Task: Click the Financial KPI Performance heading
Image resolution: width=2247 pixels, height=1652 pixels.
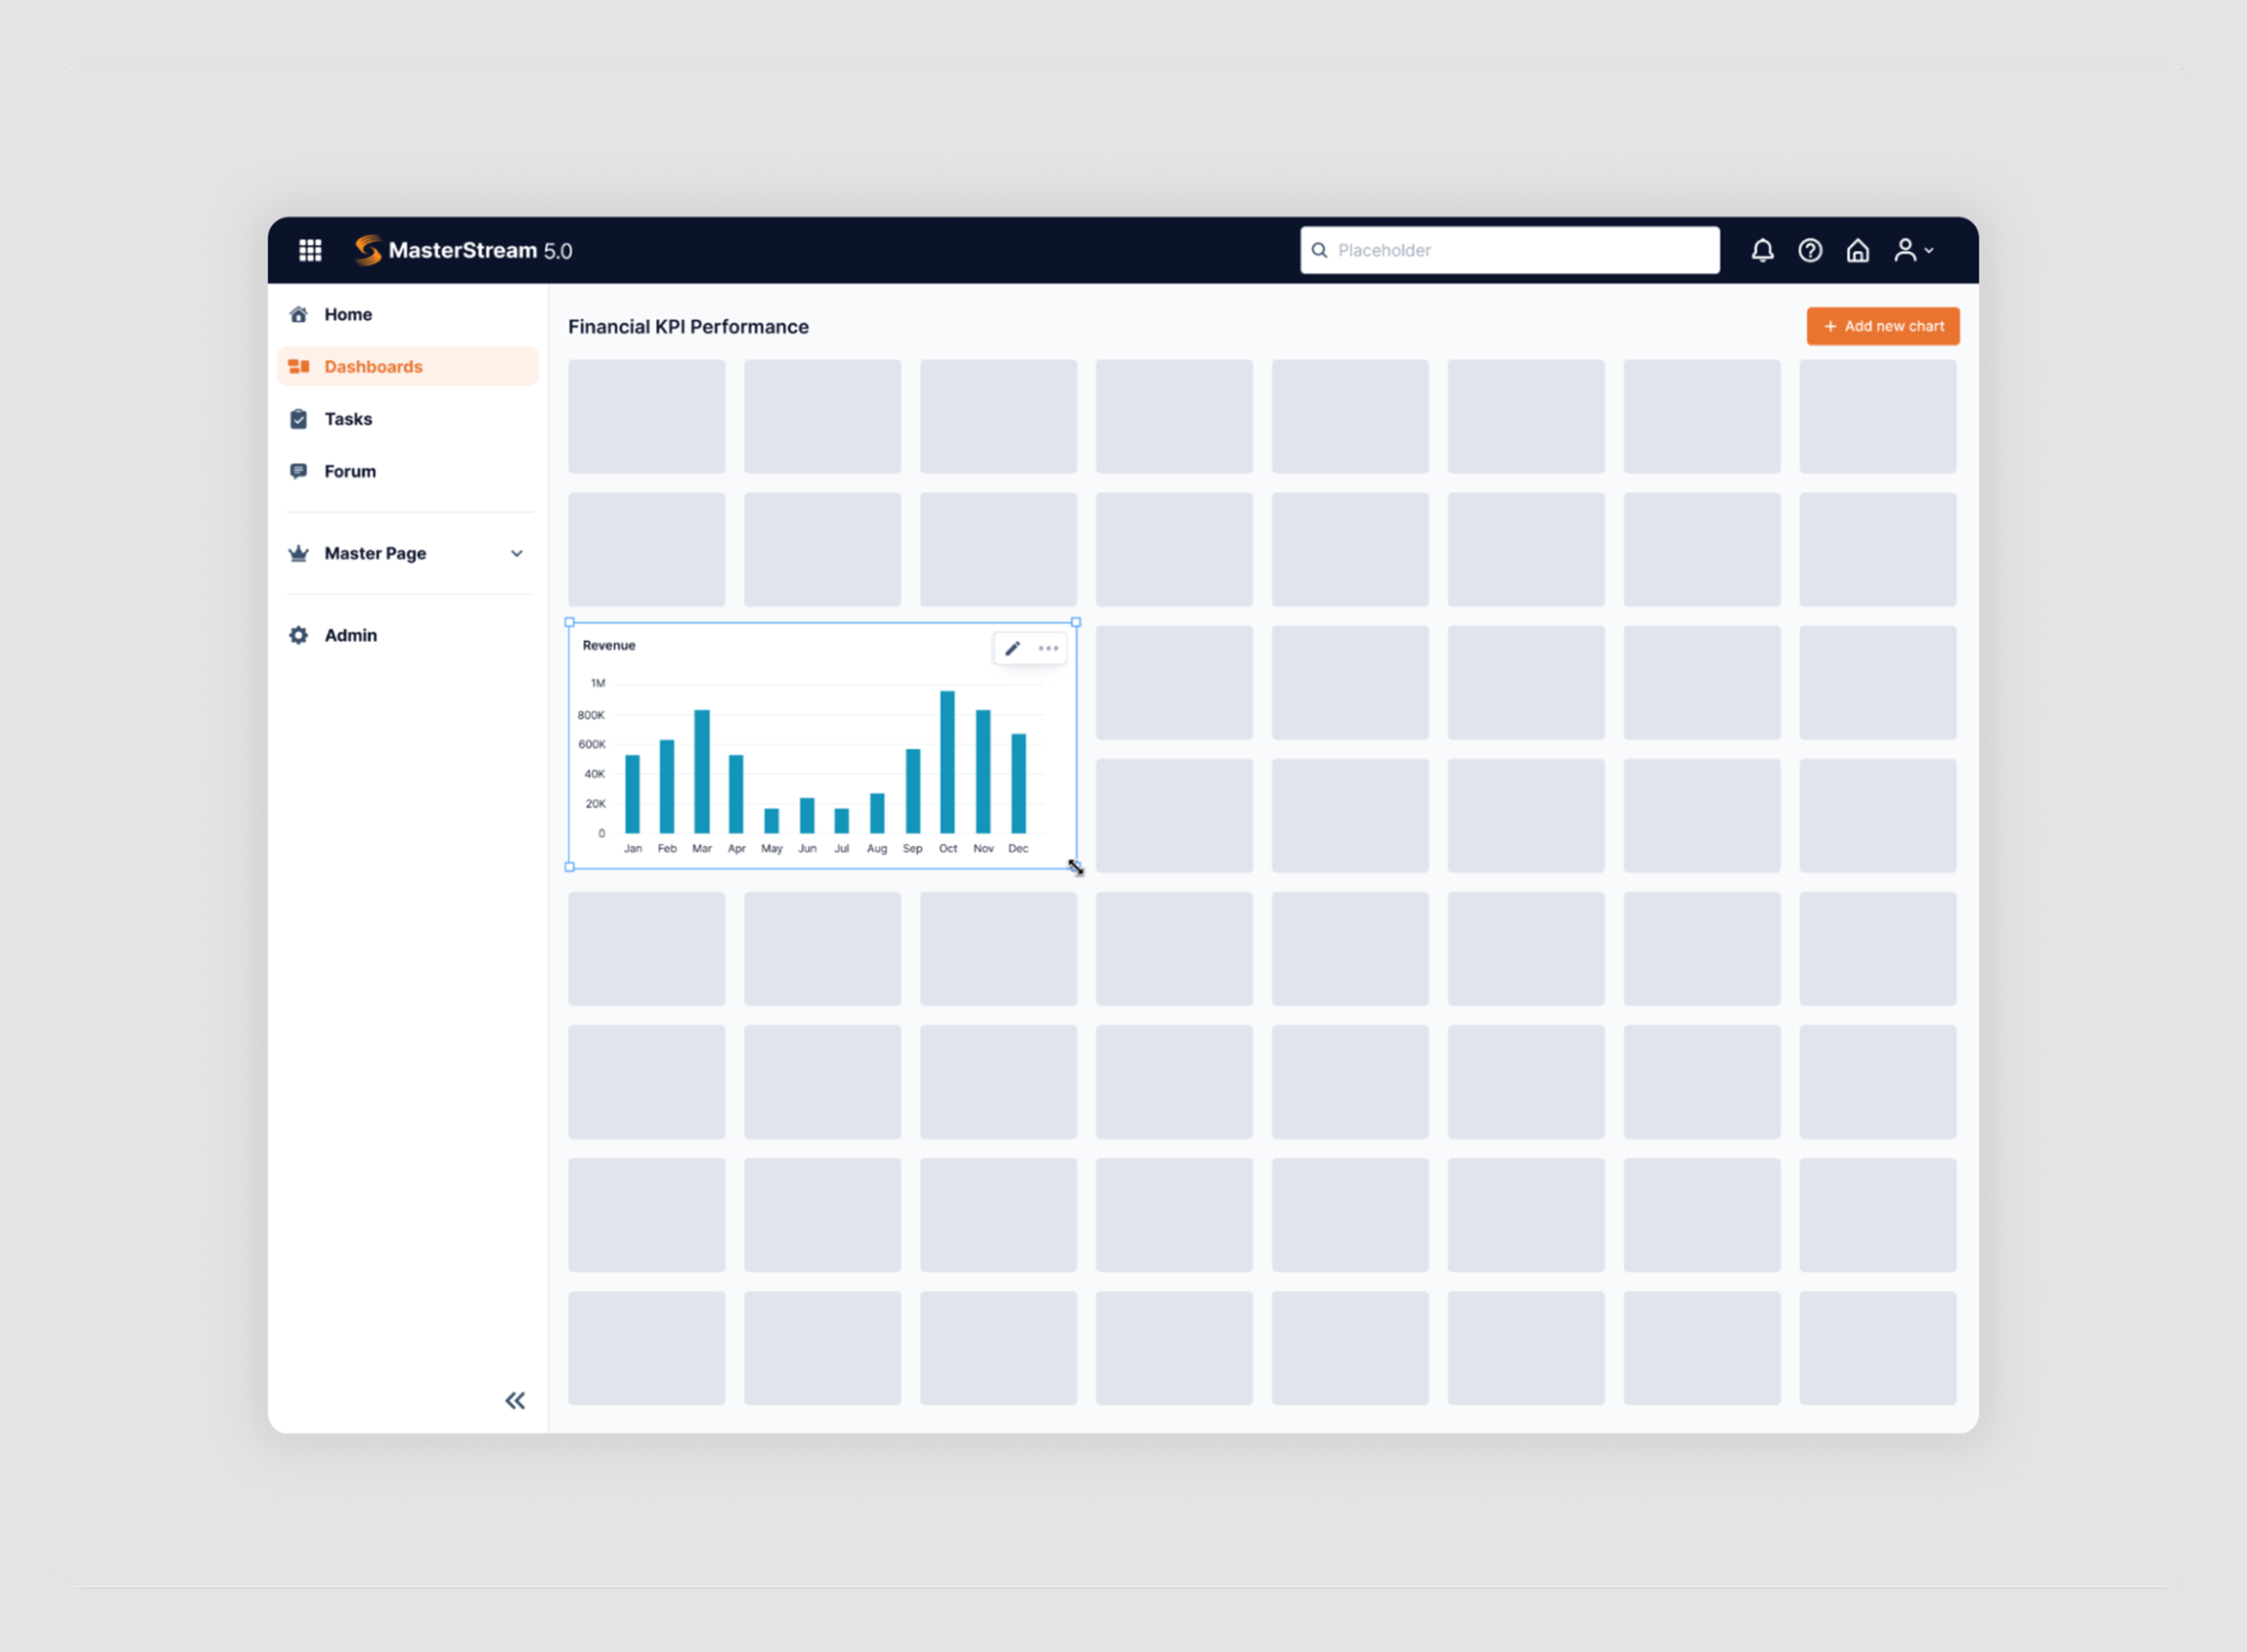Action: tap(688, 327)
